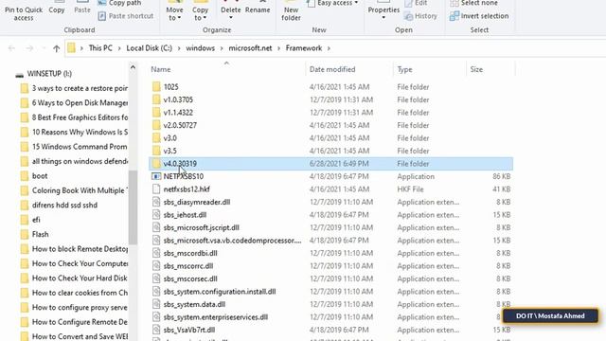Select the v1.0.3705 folder icon

pyautogui.click(x=156, y=99)
